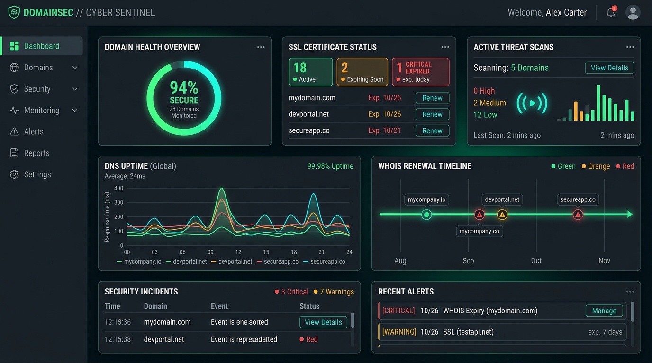Viewport: 652px width, 363px height.
Task: Expand the Domains submenu chevron
Action: coord(75,68)
